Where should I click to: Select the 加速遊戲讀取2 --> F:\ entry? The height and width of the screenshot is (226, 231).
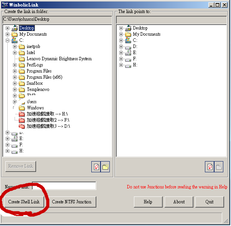click(48, 120)
